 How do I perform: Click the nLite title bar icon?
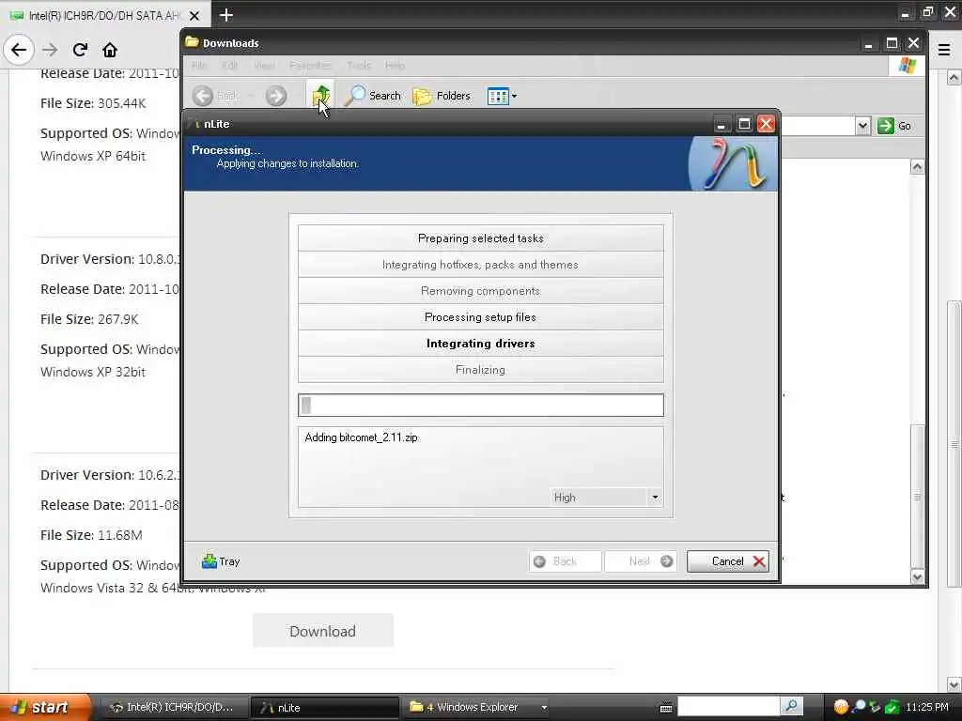[194, 124]
